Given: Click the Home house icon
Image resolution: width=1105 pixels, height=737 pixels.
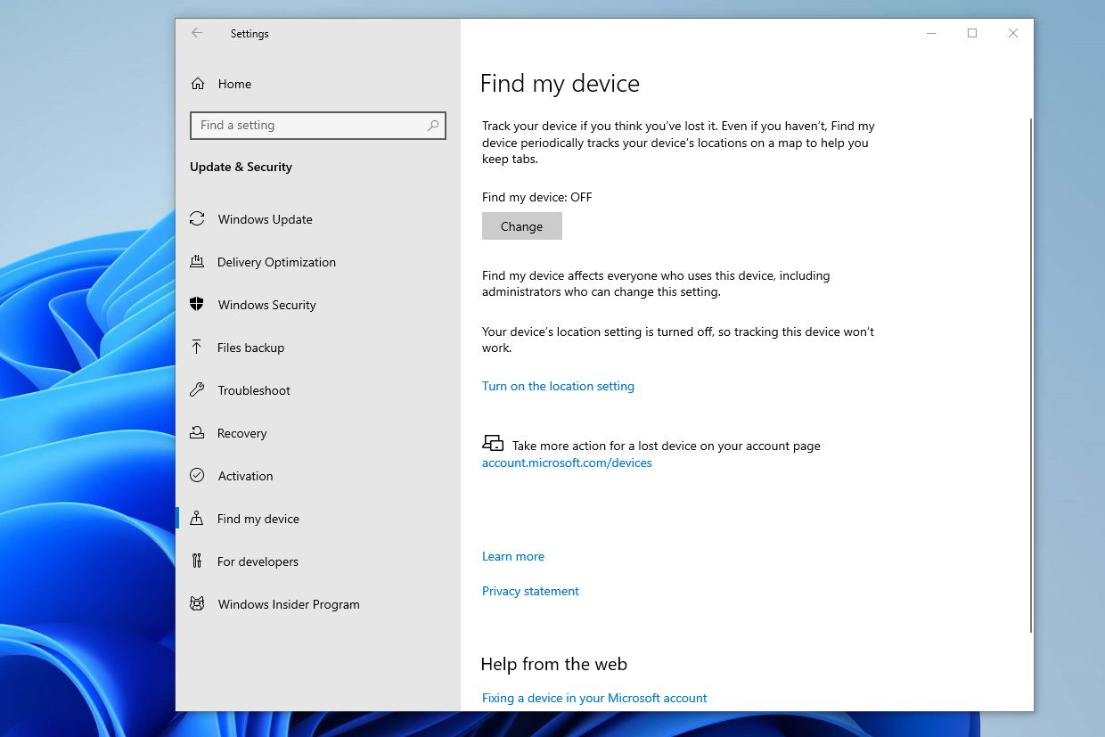Looking at the screenshot, I should pyautogui.click(x=198, y=84).
